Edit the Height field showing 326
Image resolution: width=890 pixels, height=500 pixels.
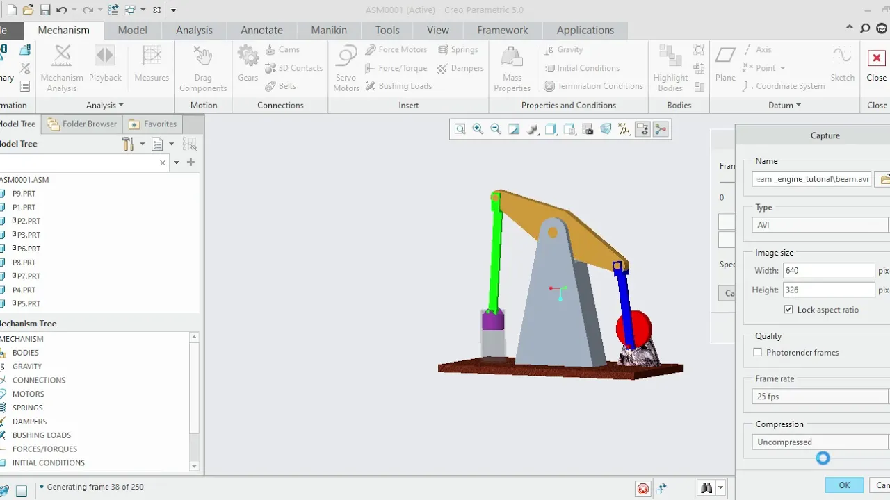pos(829,290)
